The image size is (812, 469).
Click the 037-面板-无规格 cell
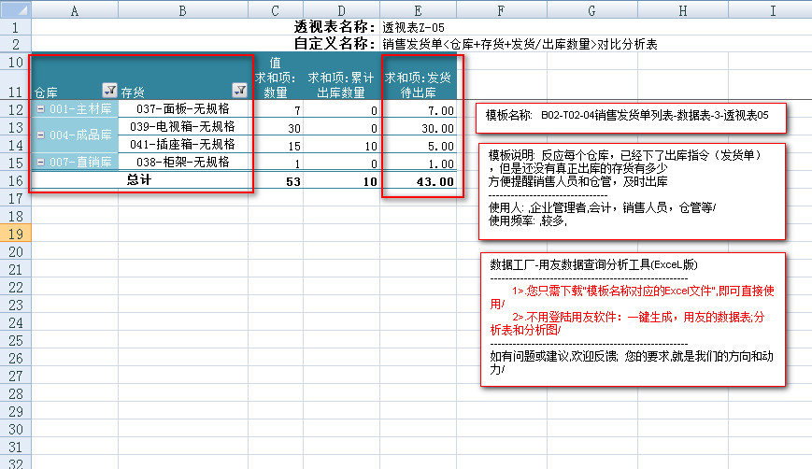(183, 109)
